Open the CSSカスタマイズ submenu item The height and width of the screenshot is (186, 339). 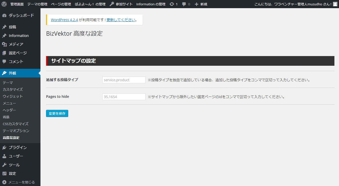pyautogui.click(x=16, y=124)
